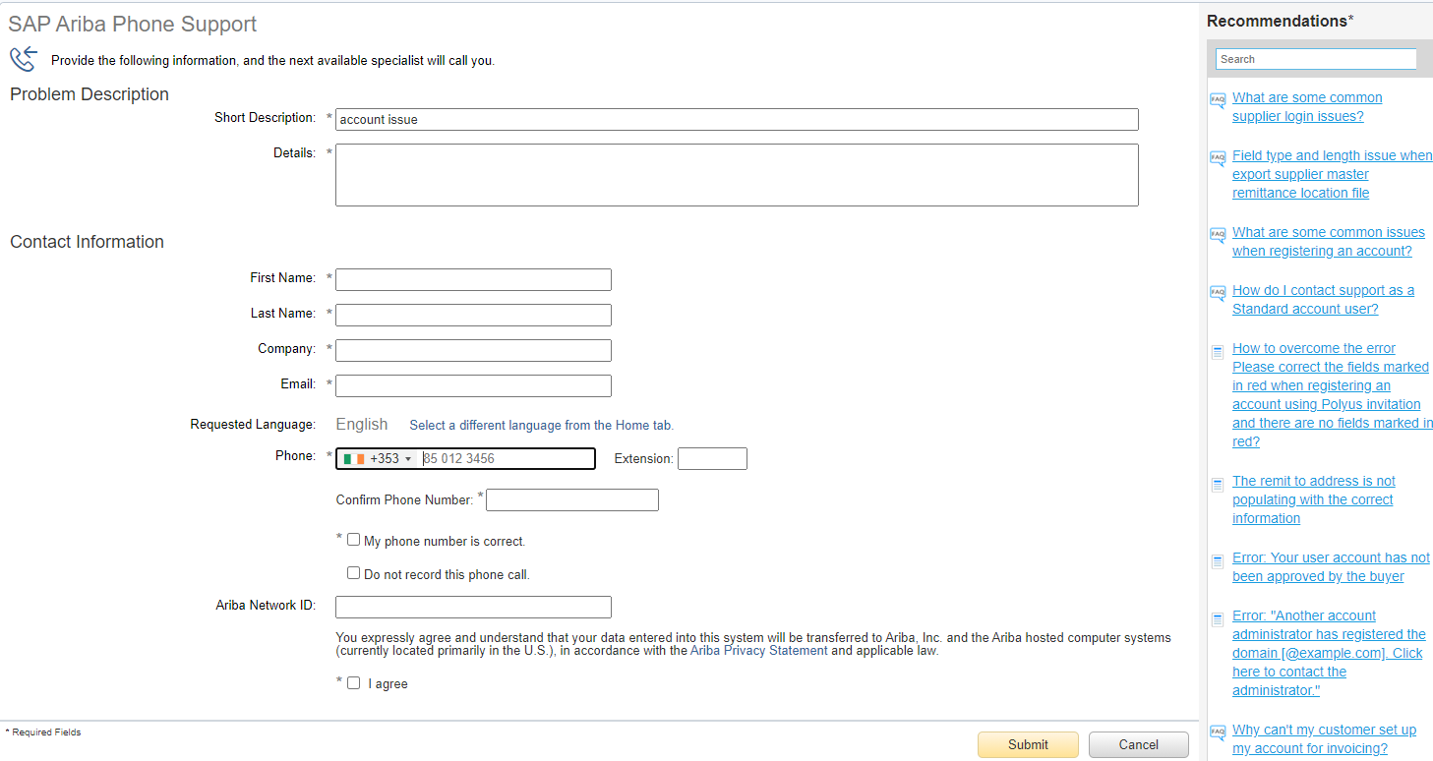This screenshot has width=1433, height=761.
Task: Click document icon beside user account not approved error
Action: click(1218, 559)
